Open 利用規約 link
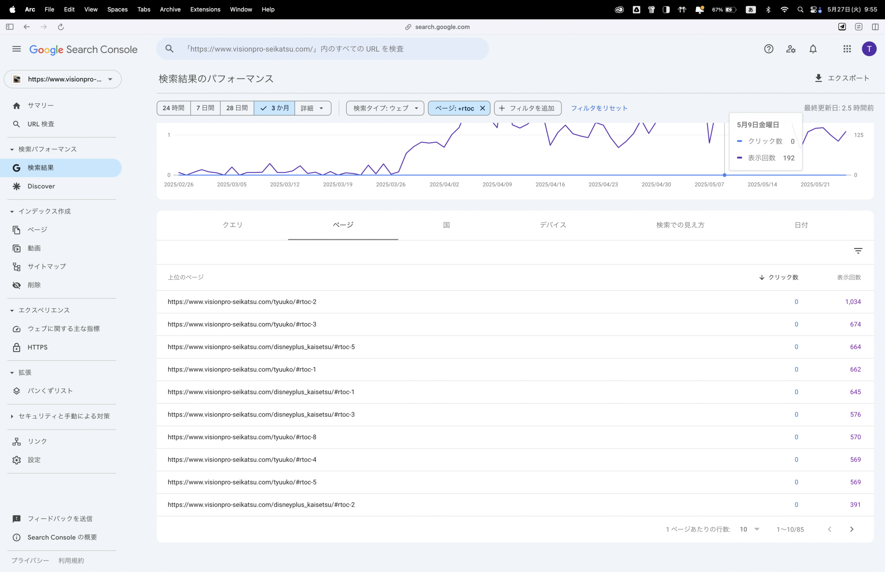This screenshot has height=572, width=885. 71,561
